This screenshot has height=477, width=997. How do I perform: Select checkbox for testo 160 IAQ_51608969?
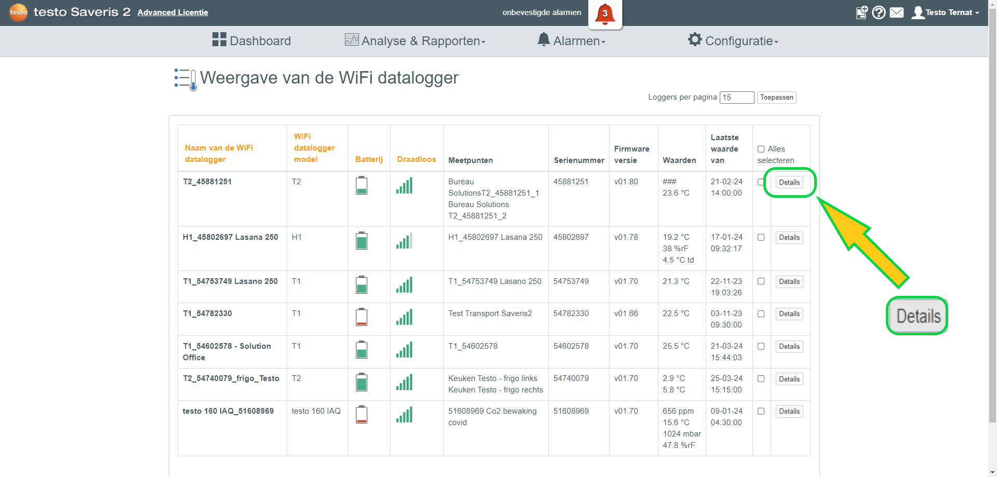[x=761, y=411]
